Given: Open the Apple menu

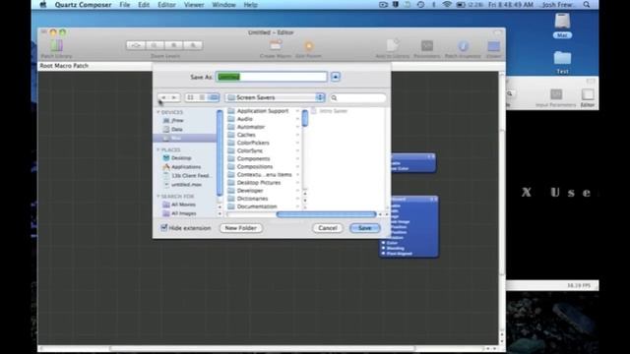Looking at the screenshot, I should point(43,5).
